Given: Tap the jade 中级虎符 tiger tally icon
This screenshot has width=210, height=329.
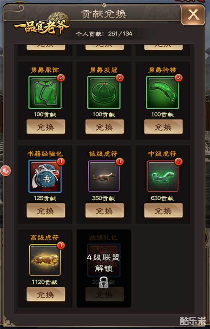Looking at the screenshot, I should 163,176.
